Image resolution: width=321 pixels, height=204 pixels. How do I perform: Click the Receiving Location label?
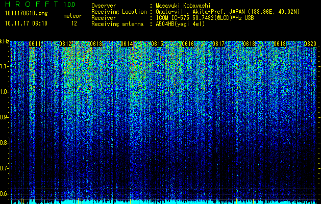(x=119, y=12)
